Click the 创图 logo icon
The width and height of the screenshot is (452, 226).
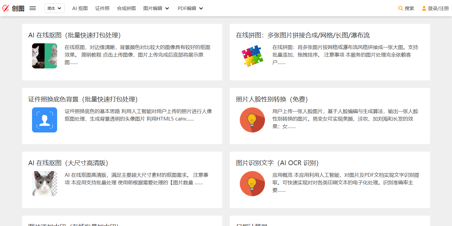click(x=6, y=8)
